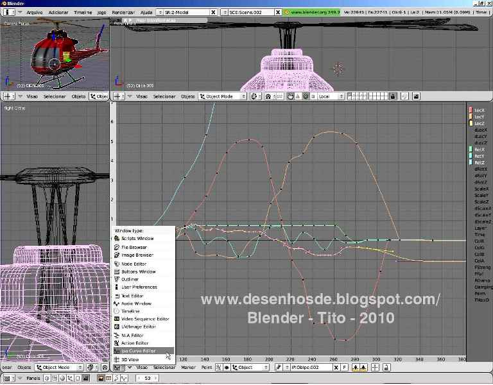
Task: Open User Preferences window type
Action: (143, 287)
